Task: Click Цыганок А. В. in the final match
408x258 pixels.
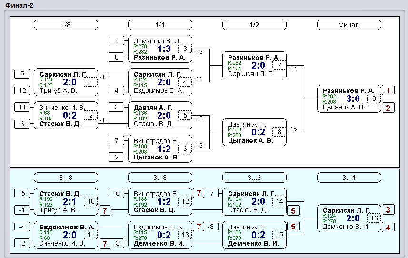Action: [x=344, y=107]
